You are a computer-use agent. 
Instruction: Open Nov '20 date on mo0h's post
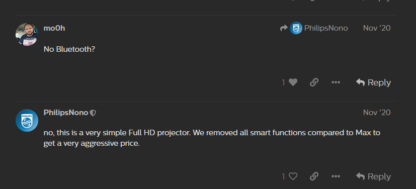point(377,28)
